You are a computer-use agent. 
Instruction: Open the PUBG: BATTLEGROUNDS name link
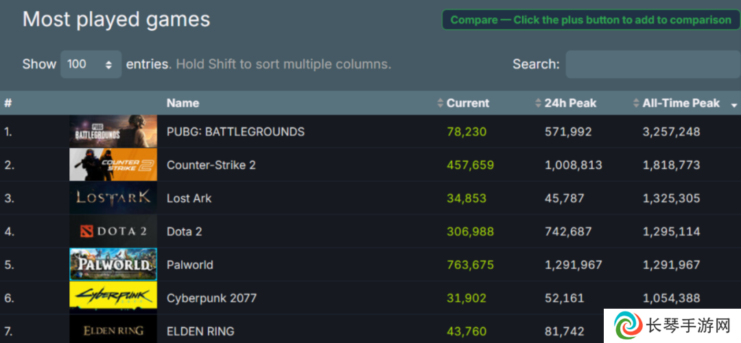tap(236, 131)
